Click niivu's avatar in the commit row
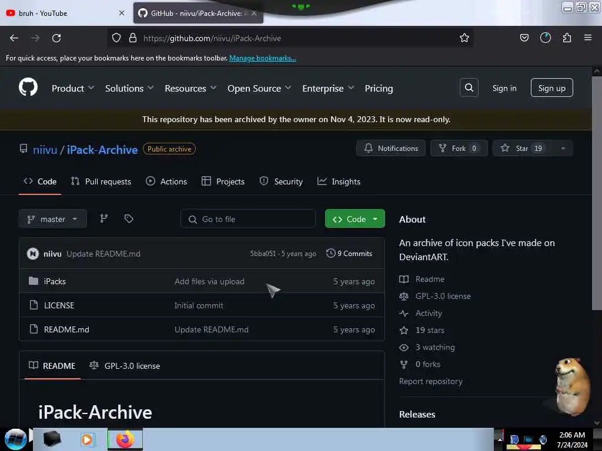 click(x=33, y=254)
